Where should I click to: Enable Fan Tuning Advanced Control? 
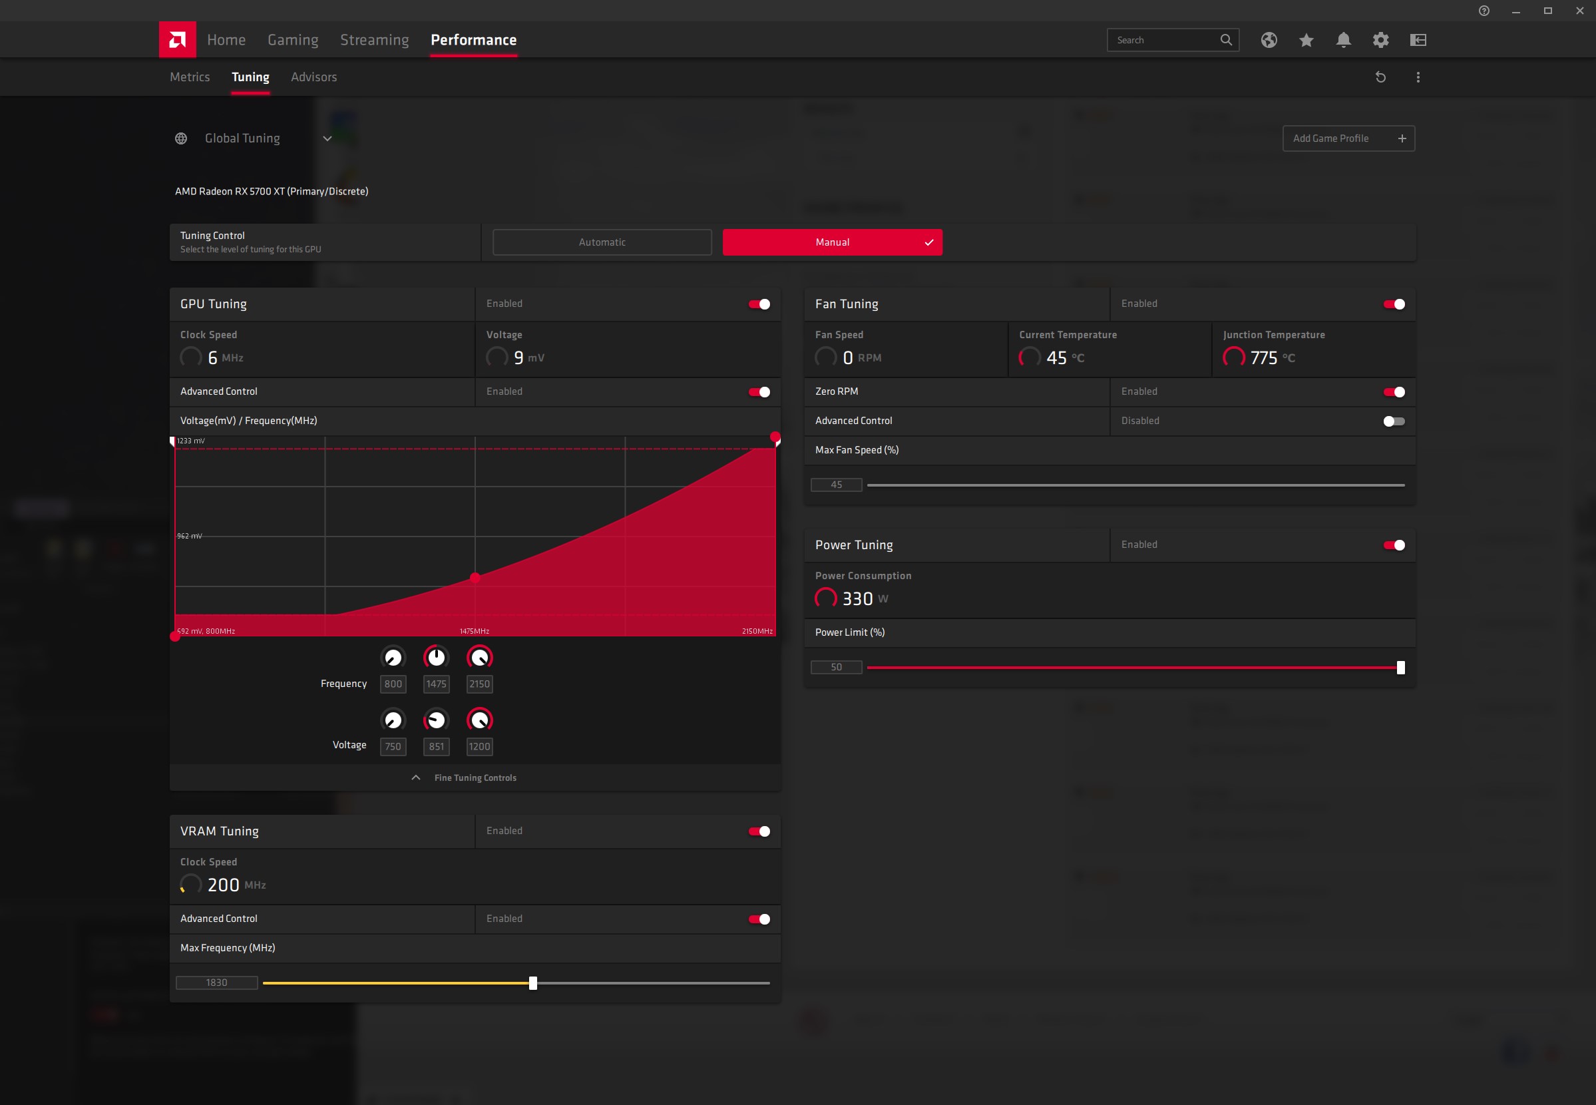[1394, 421]
